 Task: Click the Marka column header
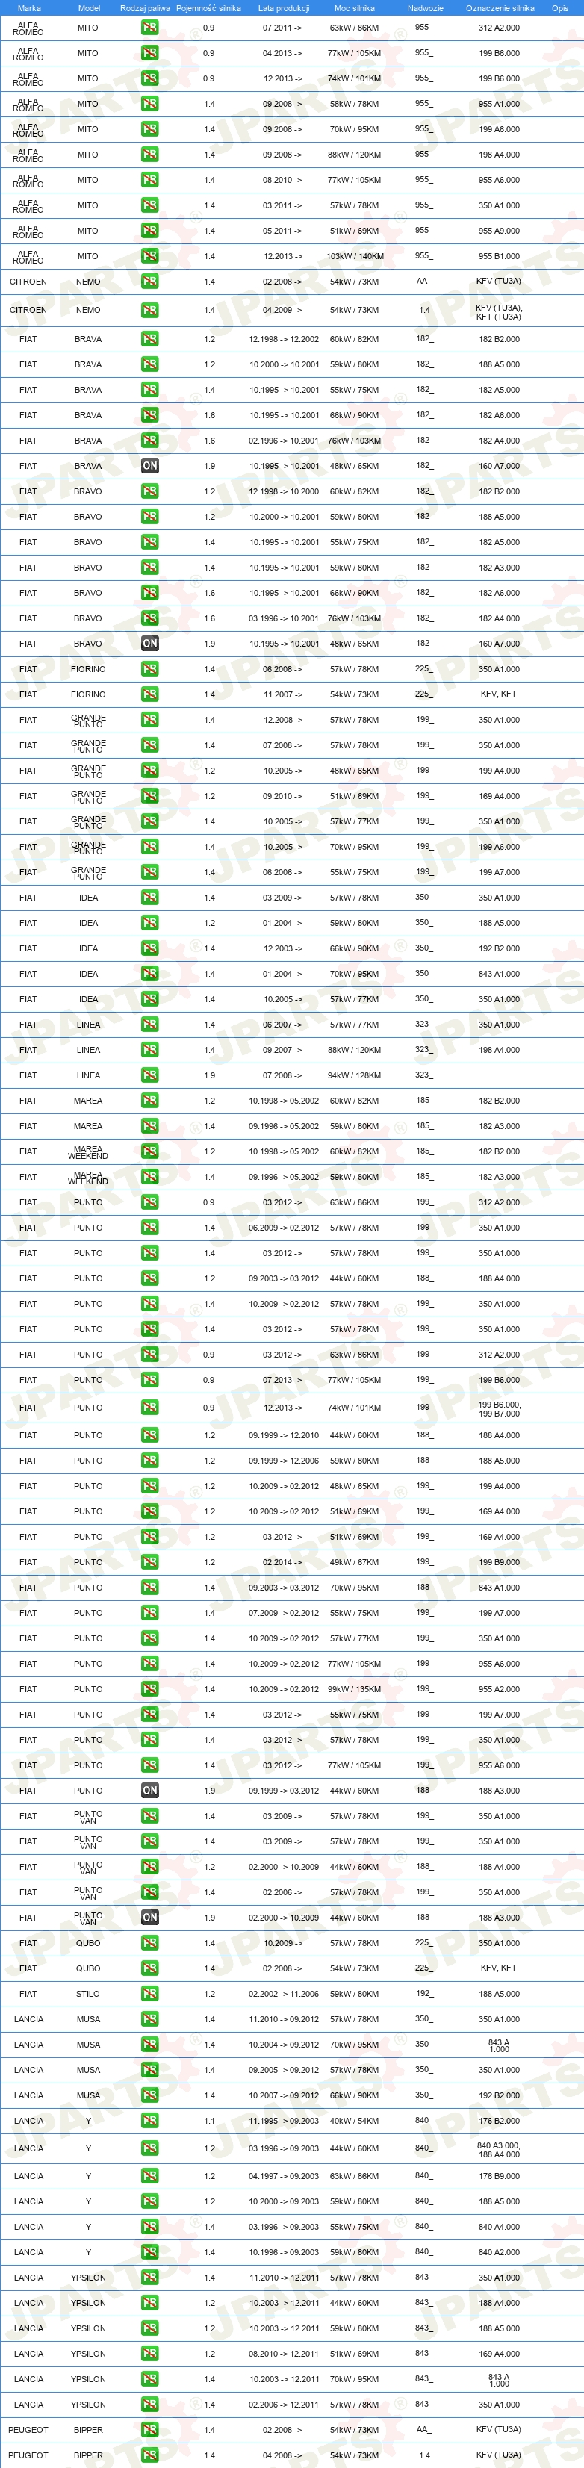pyautogui.click(x=28, y=7)
